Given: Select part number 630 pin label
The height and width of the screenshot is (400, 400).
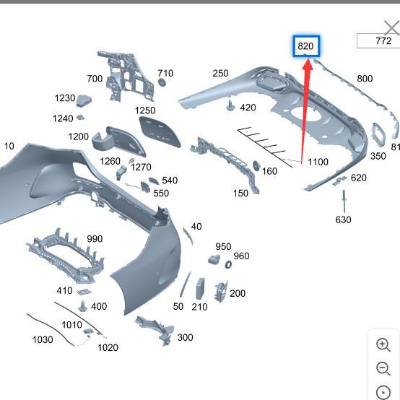Looking at the screenshot, I should (343, 219).
